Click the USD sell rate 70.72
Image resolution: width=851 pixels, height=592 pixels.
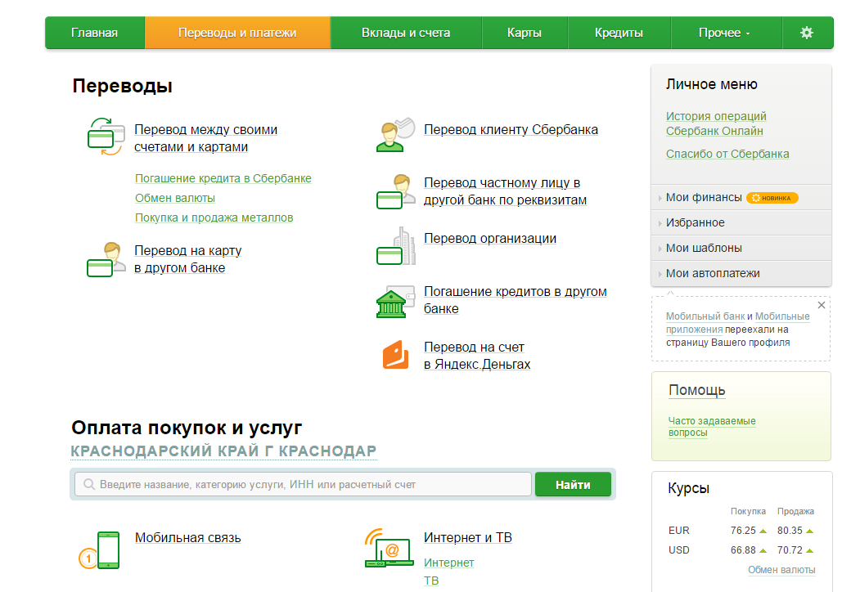790,550
